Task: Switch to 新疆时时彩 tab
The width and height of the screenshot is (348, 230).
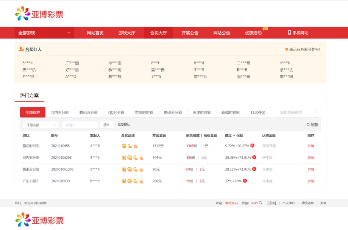Action: (230, 112)
